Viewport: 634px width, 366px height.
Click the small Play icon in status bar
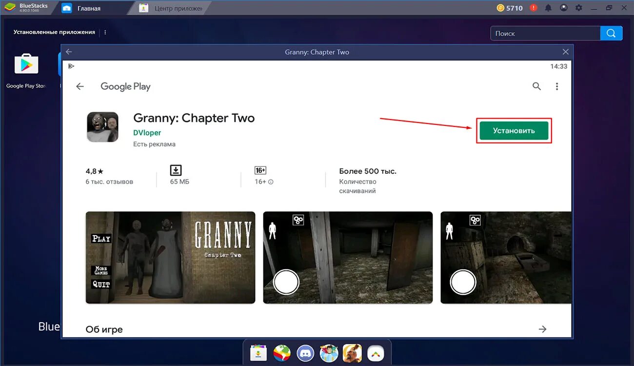pos(71,66)
